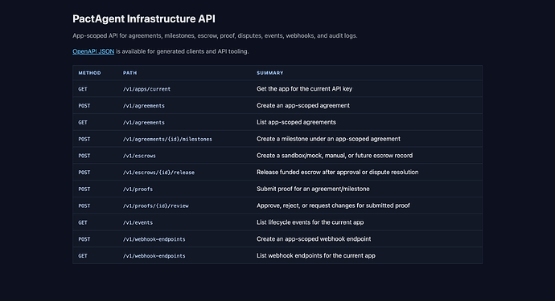Click the /v1/events path cell
This screenshot has width=555, height=301.
[138, 222]
